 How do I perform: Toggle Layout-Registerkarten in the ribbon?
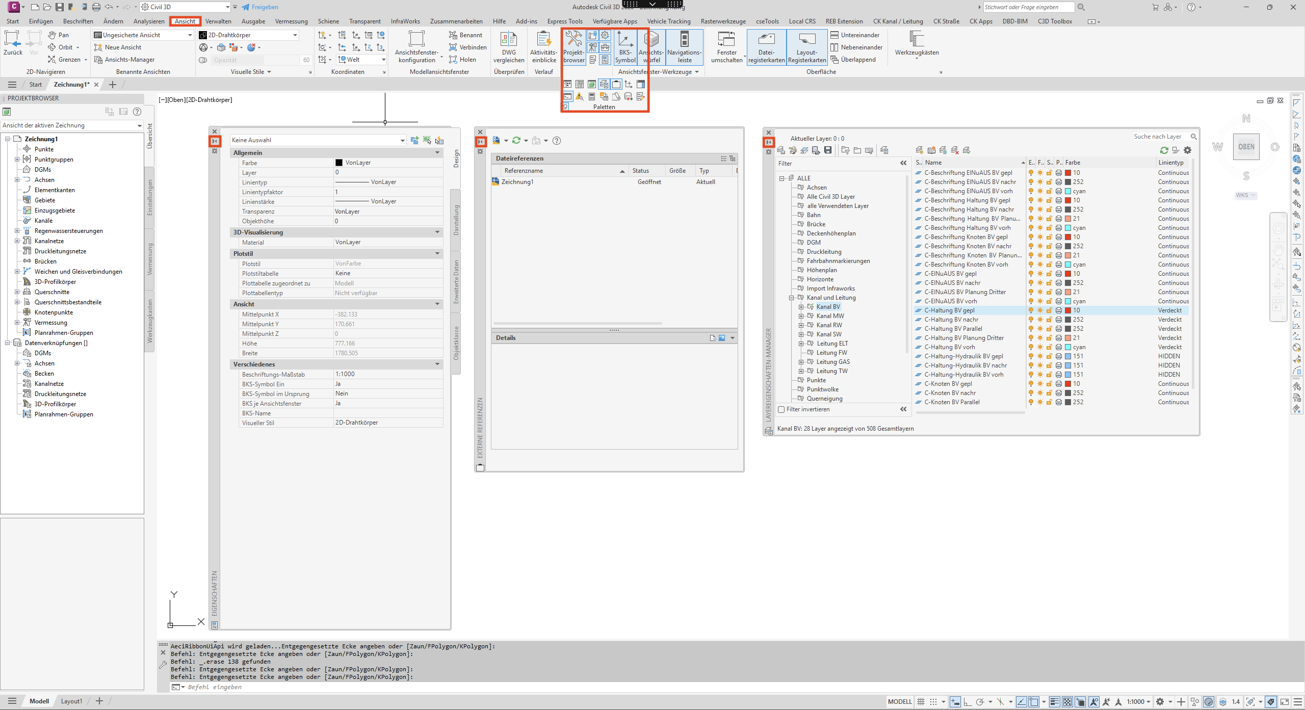(806, 47)
